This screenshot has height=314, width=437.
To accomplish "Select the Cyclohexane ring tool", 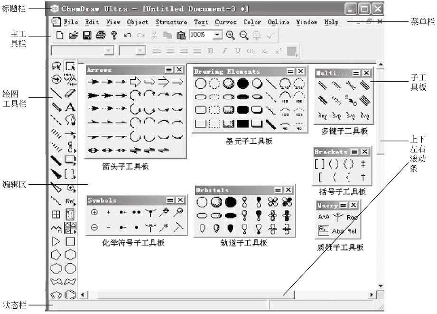I will coord(70,255).
